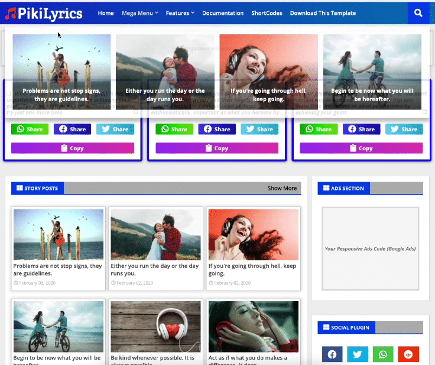
Task: Click WhatsApp Share button in first quote card
Action: coord(30,129)
